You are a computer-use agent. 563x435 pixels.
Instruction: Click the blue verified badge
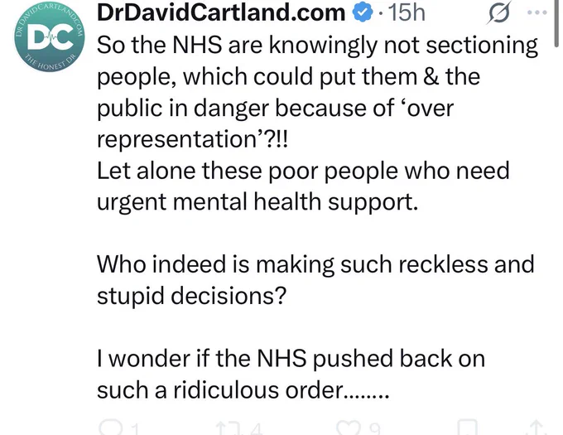363,13
